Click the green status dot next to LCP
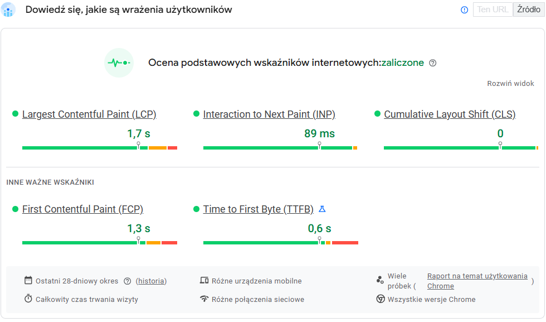546x322 pixels. [x=16, y=114]
